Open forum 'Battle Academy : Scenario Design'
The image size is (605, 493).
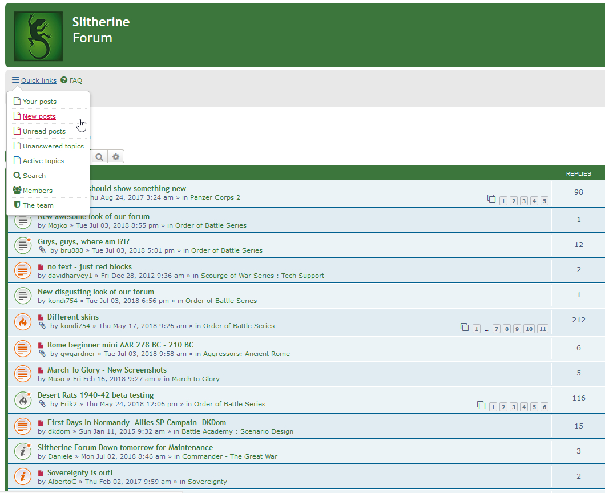coord(237,431)
